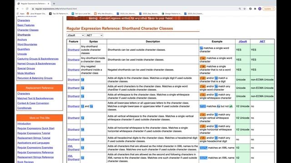
Task: Open the Design Patterns bookmark
Action: tap(171, 14)
